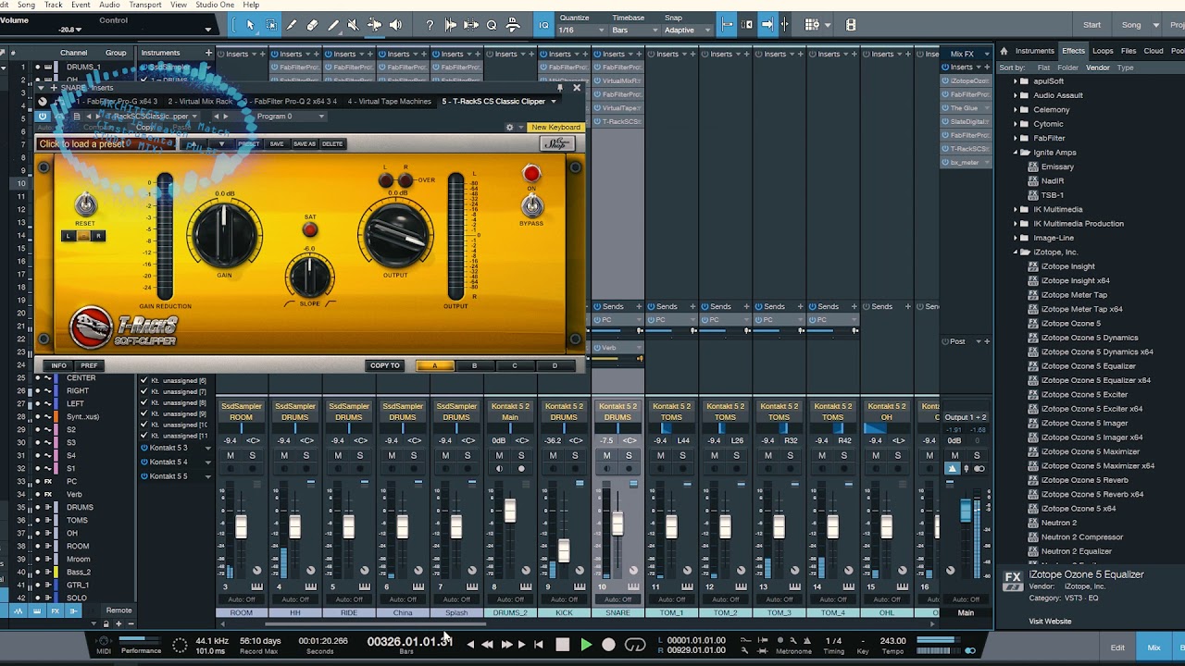Toggle the T-RackS plugin power button
Screen dimensions: 1185x666
coord(43,117)
